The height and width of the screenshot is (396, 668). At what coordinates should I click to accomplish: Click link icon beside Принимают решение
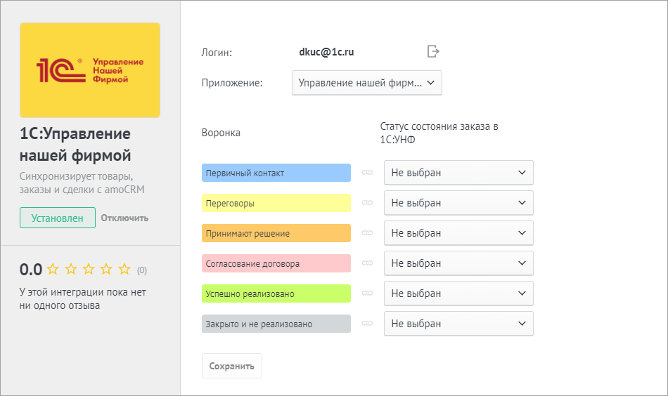point(367,233)
